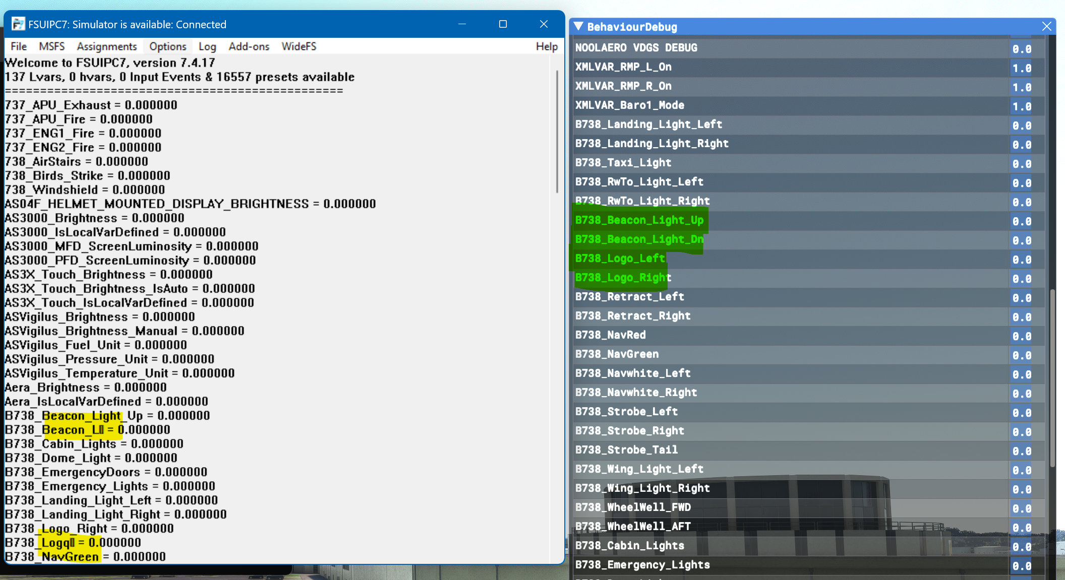Select the B738_Navwhite_Right row
Image resolution: width=1065 pixels, height=580 pixels.
pos(809,393)
